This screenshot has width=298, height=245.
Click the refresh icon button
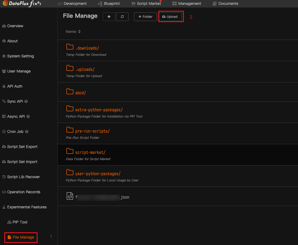122,17
